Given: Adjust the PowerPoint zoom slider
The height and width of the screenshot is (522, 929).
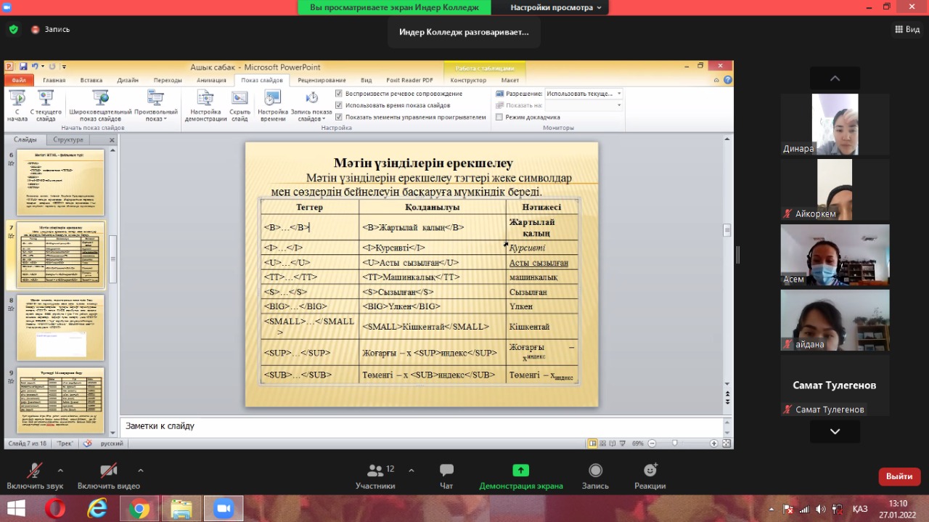Looking at the screenshot, I should [675, 443].
